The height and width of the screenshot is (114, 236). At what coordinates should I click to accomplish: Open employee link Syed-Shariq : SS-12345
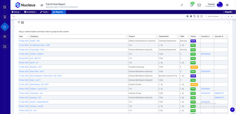pyautogui.click(x=39, y=84)
